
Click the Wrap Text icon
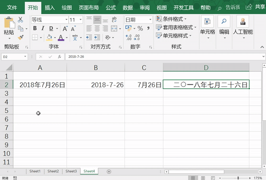coord(114,20)
